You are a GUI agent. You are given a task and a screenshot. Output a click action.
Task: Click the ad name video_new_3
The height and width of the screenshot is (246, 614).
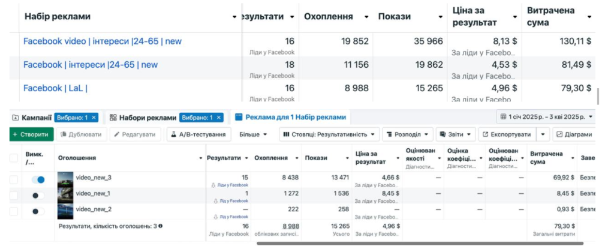tap(94, 178)
